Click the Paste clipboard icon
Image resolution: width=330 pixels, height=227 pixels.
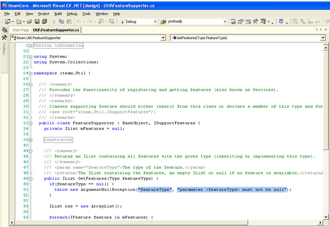pyautogui.click(x=69, y=21)
